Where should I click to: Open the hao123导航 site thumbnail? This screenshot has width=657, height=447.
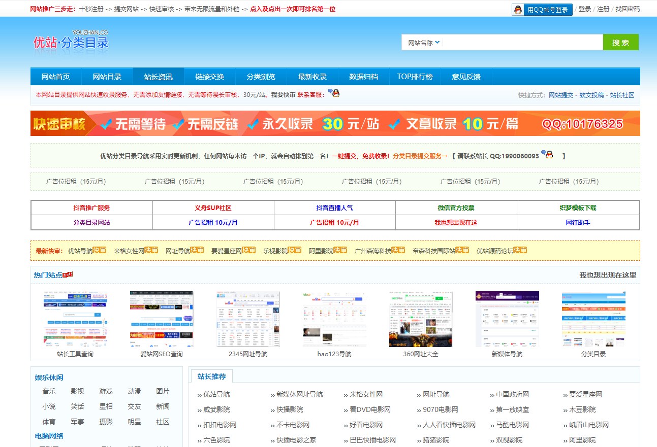334,319
